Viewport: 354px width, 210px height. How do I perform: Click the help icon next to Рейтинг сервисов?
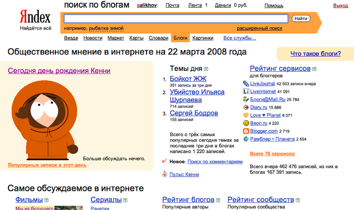coord(314,69)
